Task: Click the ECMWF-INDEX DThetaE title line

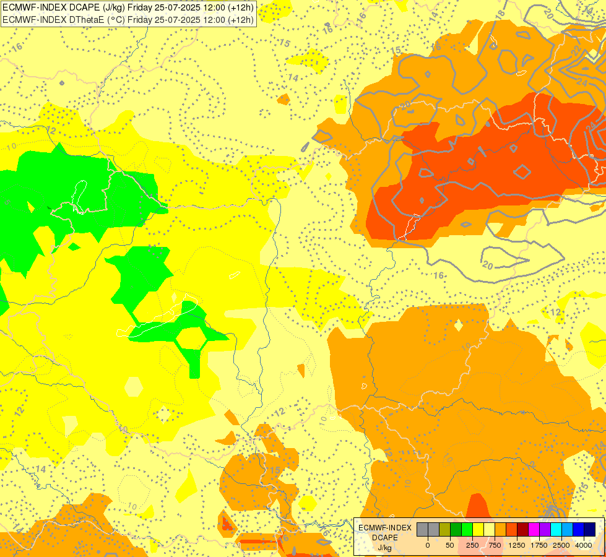Action: pyautogui.click(x=128, y=19)
